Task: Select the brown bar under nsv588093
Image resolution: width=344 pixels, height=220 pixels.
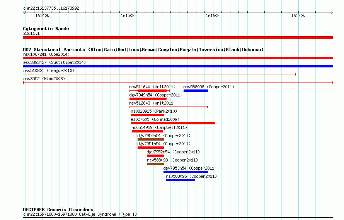Action: coord(155,164)
